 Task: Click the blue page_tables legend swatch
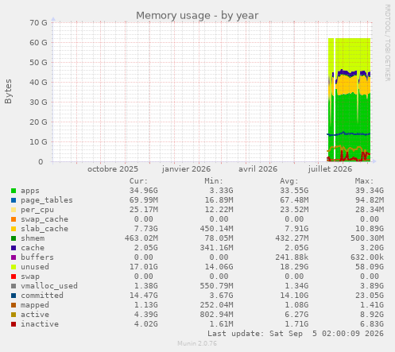tap(14, 200)
